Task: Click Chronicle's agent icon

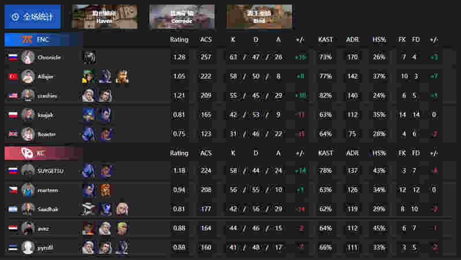Action: (x=89, y=57)
